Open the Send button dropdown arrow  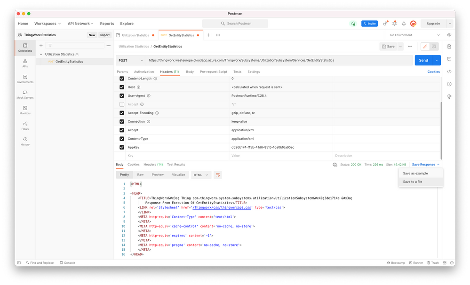click(437, 60)
